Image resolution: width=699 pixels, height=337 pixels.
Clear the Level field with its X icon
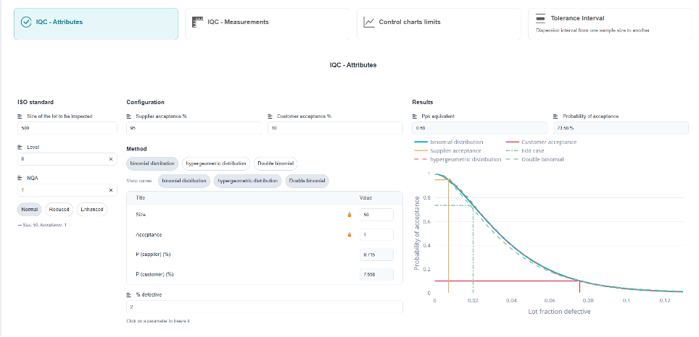tap(111, 159)
